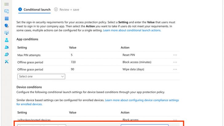Open options for Wipe data (days) row
The height and width of the screenshot is (126, 224).
click(x=175, y=69)
